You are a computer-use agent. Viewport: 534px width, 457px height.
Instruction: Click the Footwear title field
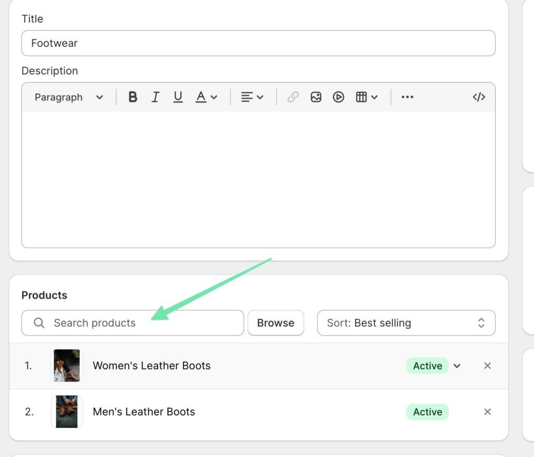click(258, 43)
